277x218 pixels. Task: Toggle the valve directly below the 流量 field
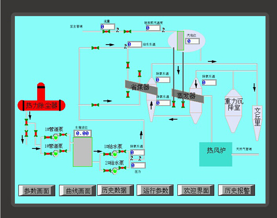pos(106,31)
